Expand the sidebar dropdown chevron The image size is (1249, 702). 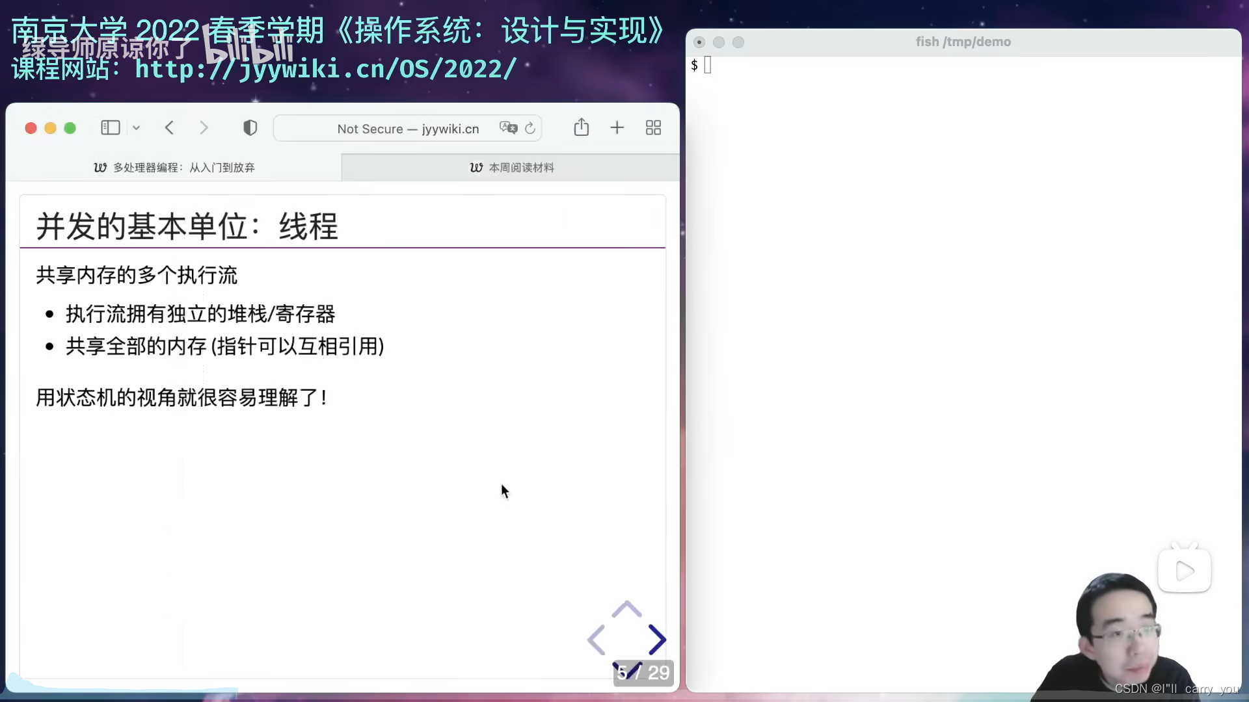[136, 128]
